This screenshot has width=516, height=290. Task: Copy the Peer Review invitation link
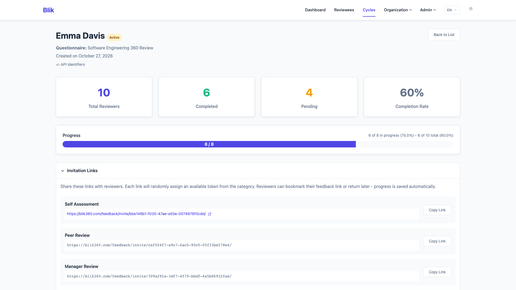[437, 241]
